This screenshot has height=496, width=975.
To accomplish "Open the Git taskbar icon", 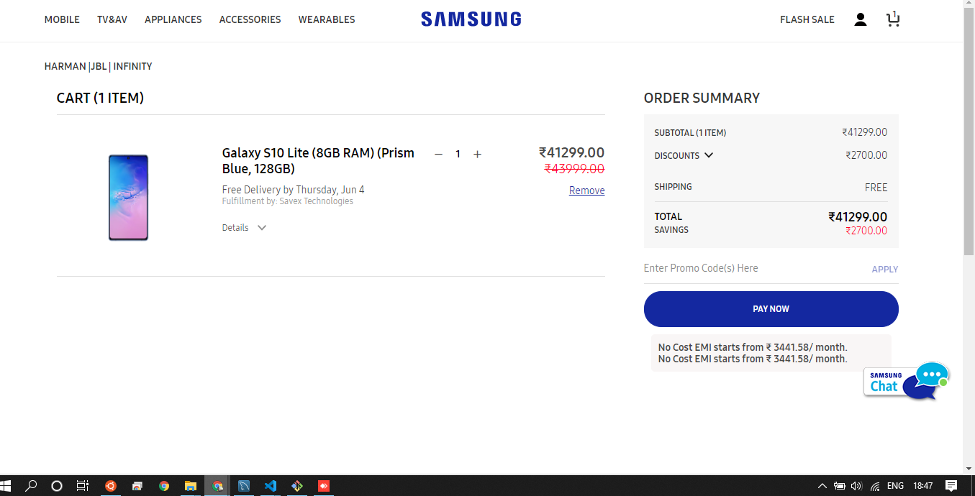I will tap(297, 486).
